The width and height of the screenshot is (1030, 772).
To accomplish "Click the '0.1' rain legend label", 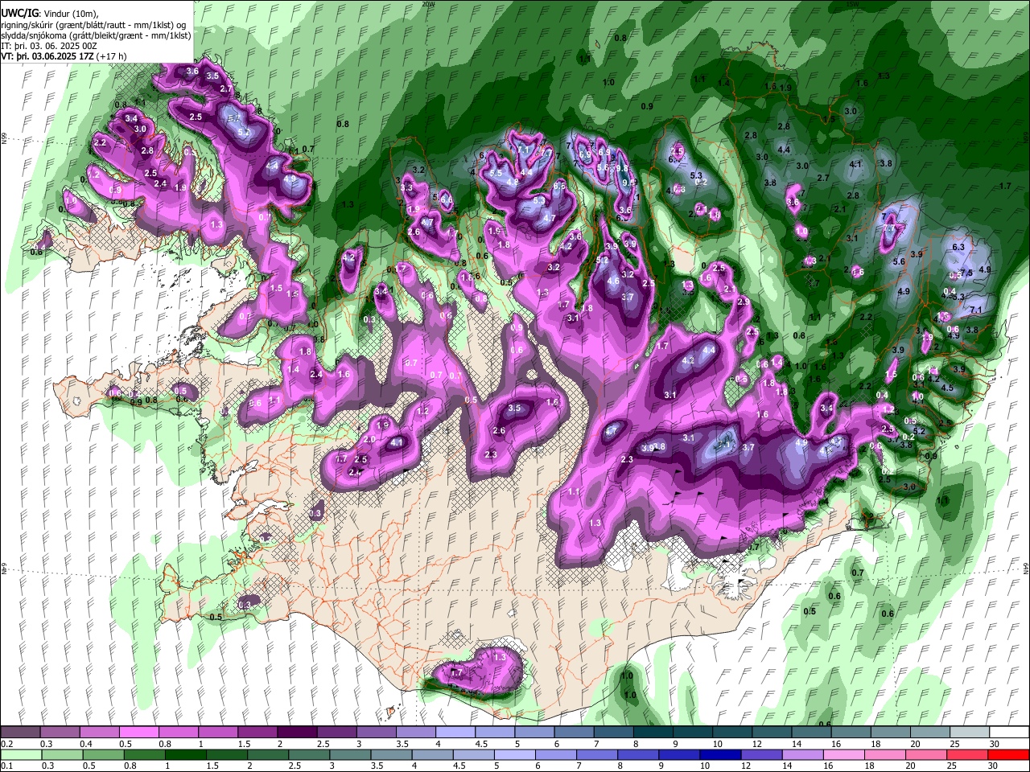I will (6, 766).
